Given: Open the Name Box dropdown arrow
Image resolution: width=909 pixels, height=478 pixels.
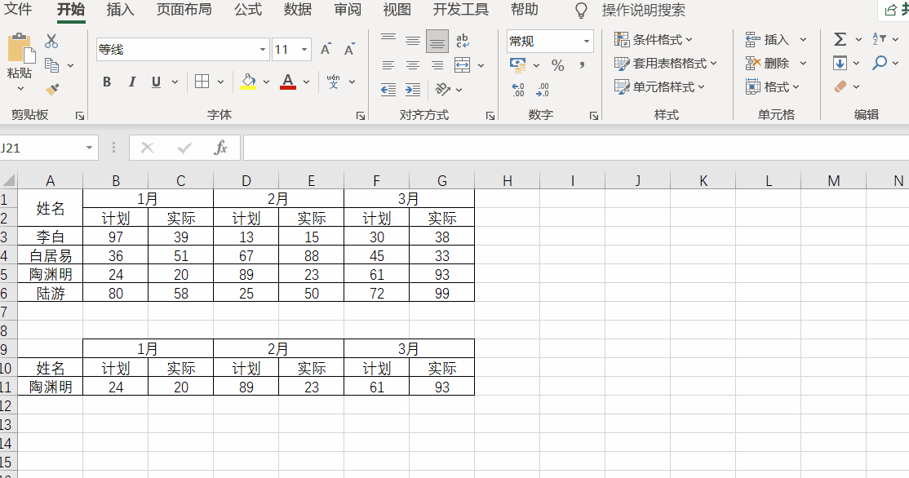Looking at the screenshot, I should [89, 148].
